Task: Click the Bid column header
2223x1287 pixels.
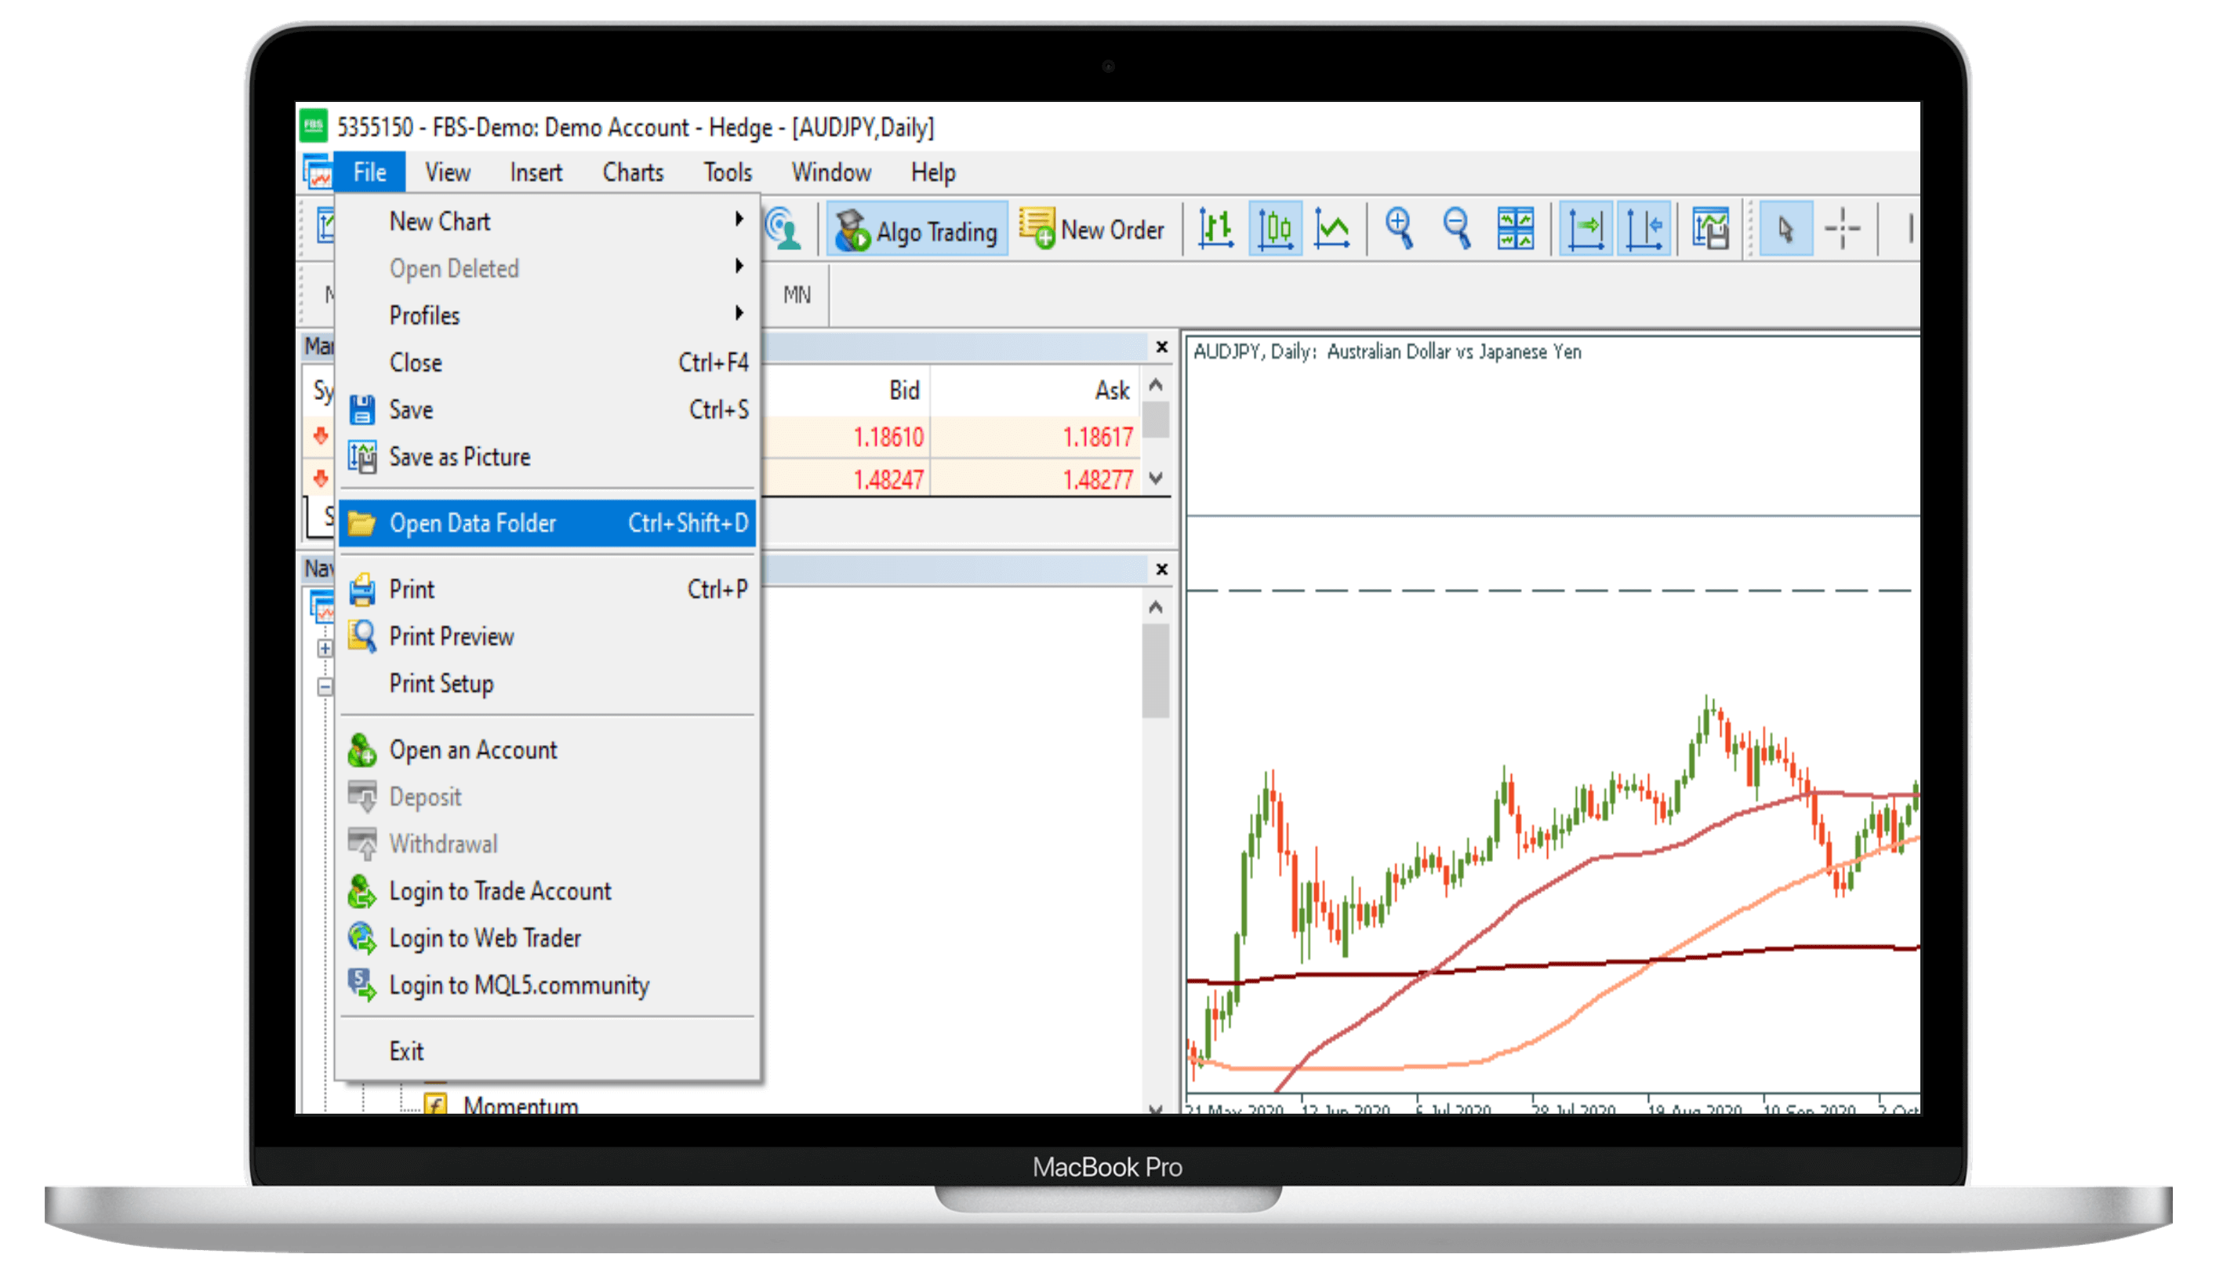Action: pyautogui.click(x=904, y=390)
